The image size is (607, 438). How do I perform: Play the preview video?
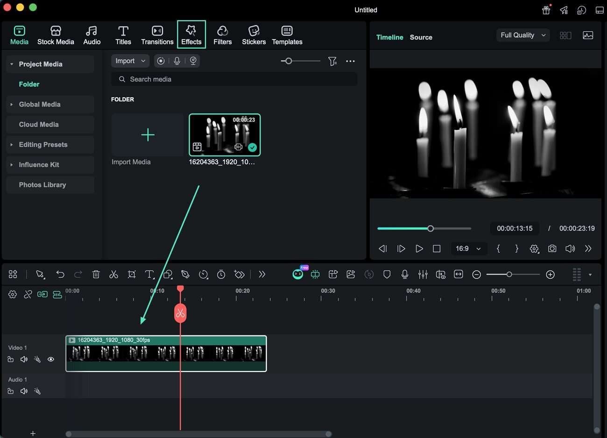tap(419, 248)
